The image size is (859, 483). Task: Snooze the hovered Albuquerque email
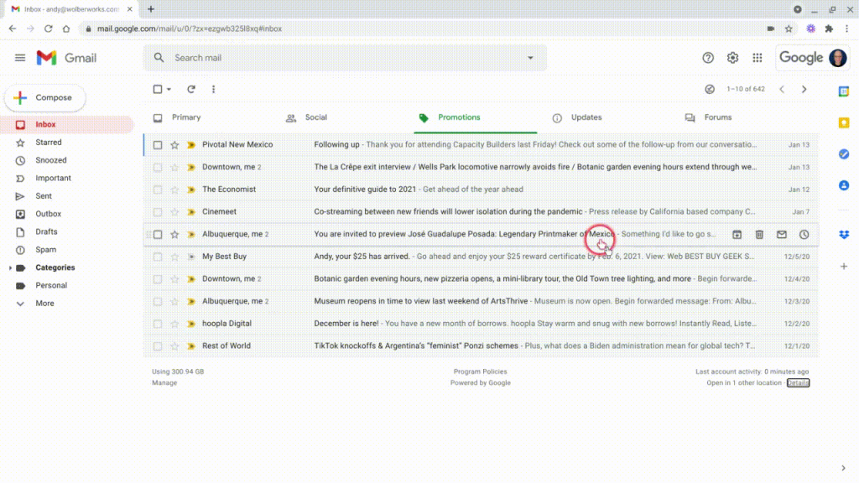pos(804,235)
